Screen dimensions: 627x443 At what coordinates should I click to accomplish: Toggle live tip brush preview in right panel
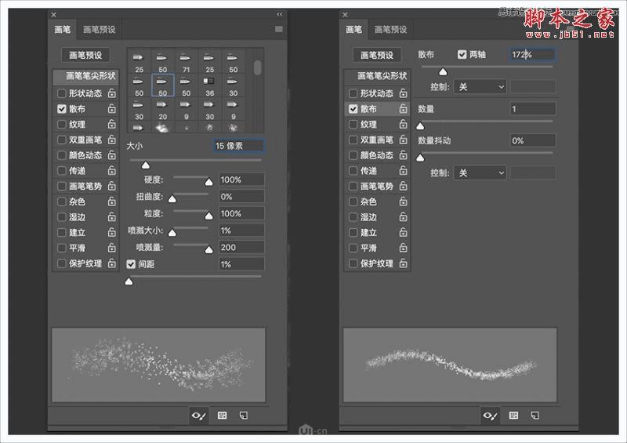click(491, 416)
